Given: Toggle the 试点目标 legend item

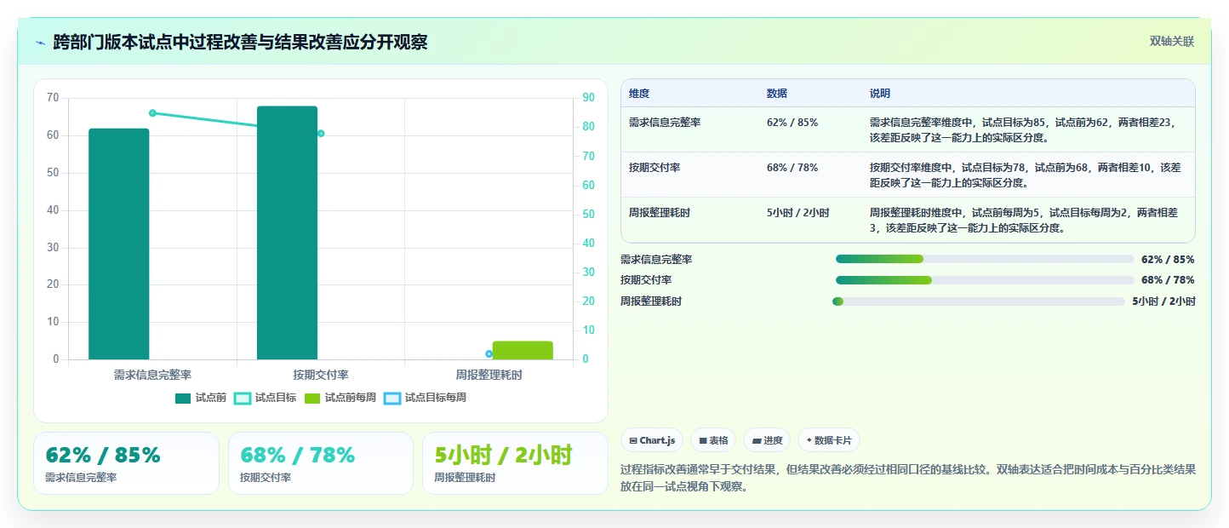Looking at the screenshot, I should coord(265,398).
